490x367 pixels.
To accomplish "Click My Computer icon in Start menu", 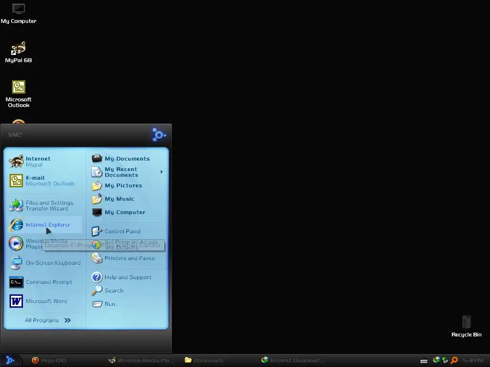I will [x=97, y=212].
